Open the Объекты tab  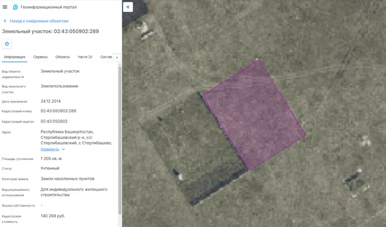(x=63, y=57)
